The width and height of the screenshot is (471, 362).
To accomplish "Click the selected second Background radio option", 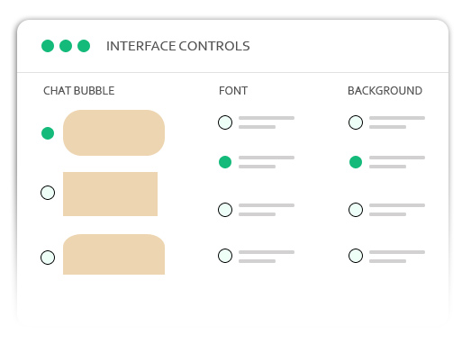I will [x=356, y=162].
